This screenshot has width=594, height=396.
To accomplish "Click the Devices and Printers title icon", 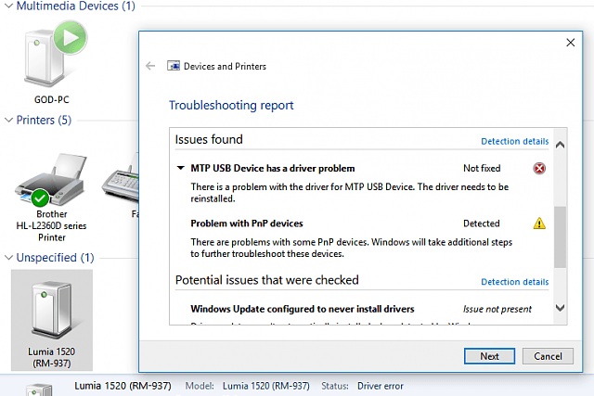I will click(174, 66).
